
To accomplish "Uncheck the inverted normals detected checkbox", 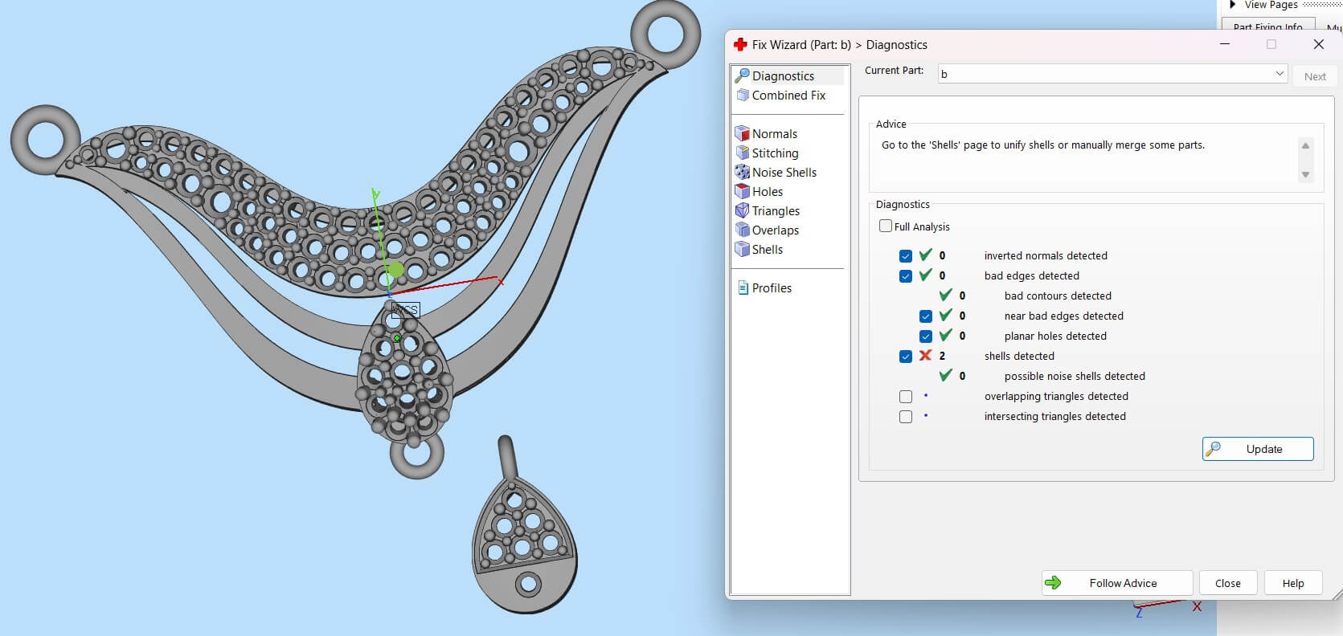I will (x=906, y=256).
